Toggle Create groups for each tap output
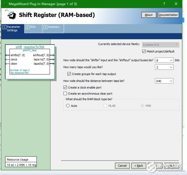The height and width of the screenshot is (175, 187). [69, 74]
